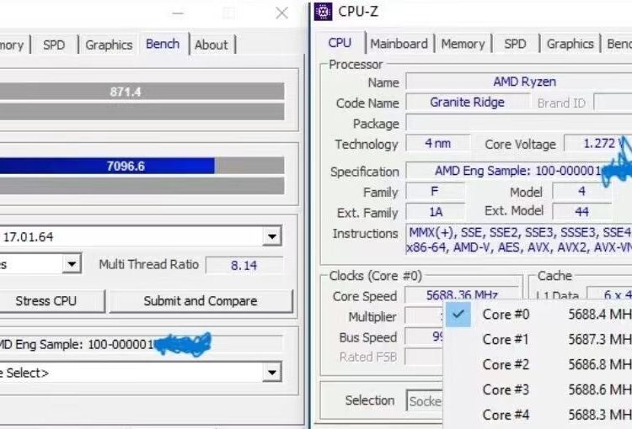This screenshot has width=632, height=429.
Task: Select Core #0 in the core list
Action: point(538,315)
